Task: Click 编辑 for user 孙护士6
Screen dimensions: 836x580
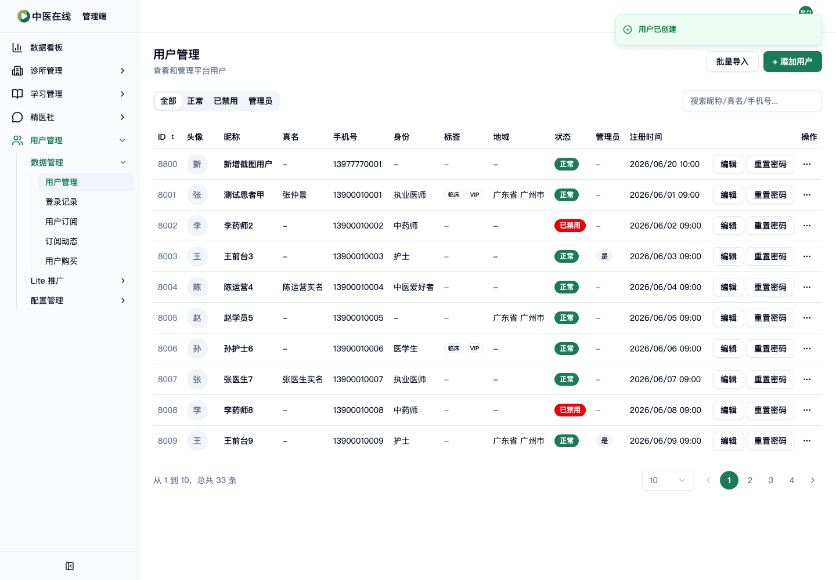Action: tap(729, 349)
